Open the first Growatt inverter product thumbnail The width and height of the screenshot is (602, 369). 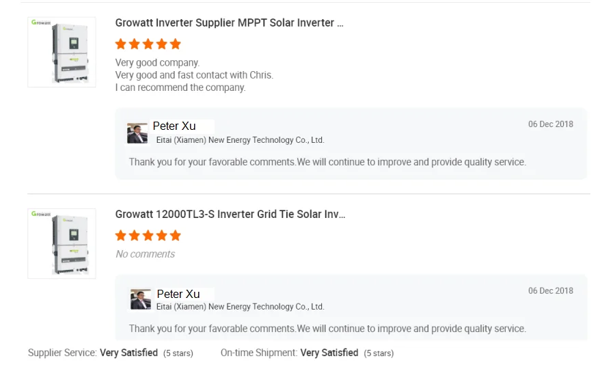(x=61, y=53)
